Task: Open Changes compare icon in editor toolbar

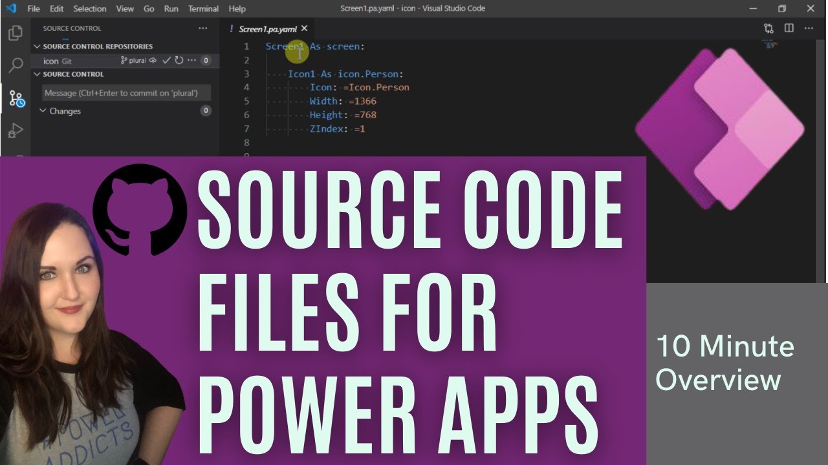Action: [768, 28]
